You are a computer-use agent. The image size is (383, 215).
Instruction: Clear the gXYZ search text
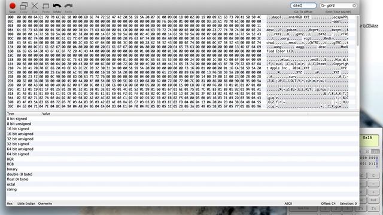354,5
